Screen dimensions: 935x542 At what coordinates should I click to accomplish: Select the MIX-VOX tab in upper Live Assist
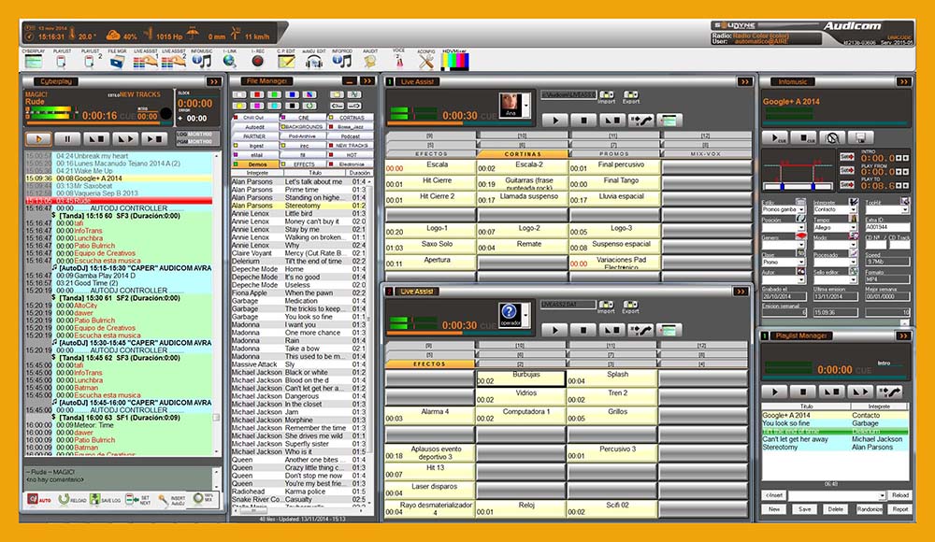coord(706,154)
